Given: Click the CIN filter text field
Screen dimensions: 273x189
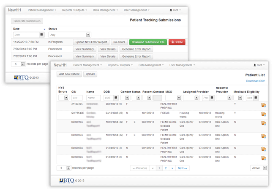Looking at the screenshot, I should coord(77,98).
